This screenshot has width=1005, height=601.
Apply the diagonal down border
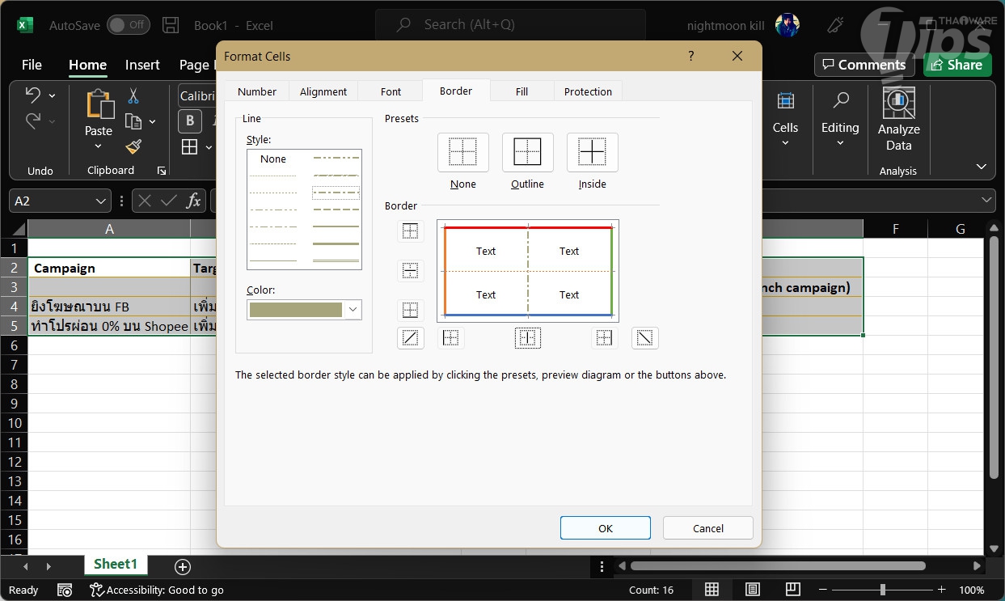pyautogui.click(x=644, y=338)
